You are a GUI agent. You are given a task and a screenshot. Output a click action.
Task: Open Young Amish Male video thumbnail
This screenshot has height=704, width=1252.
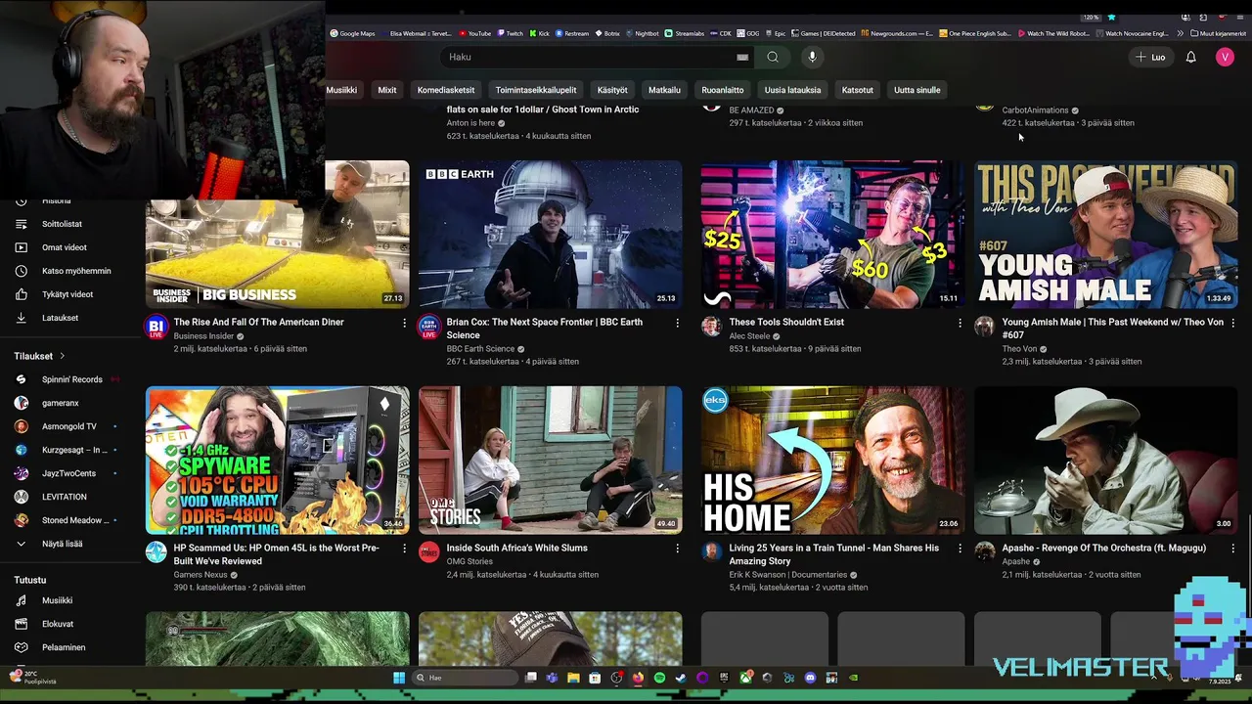(1105, 235)
